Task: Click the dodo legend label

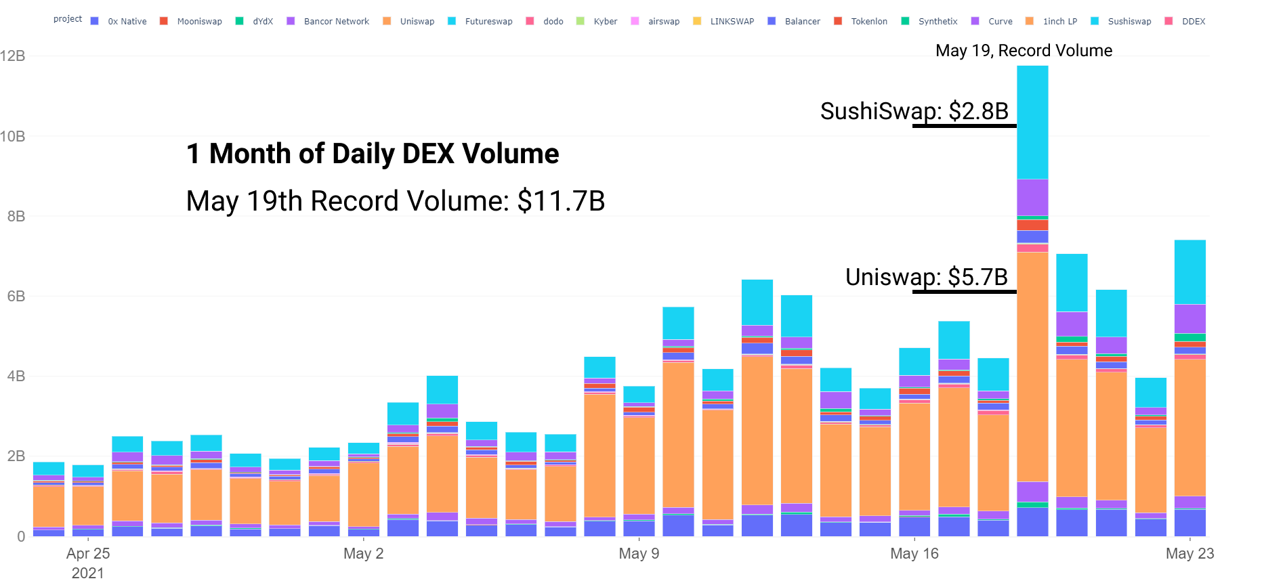Action: click(553, 21)
